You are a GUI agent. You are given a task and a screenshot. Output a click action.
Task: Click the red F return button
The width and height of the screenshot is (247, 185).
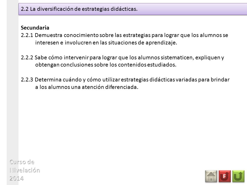coord(225,176)
